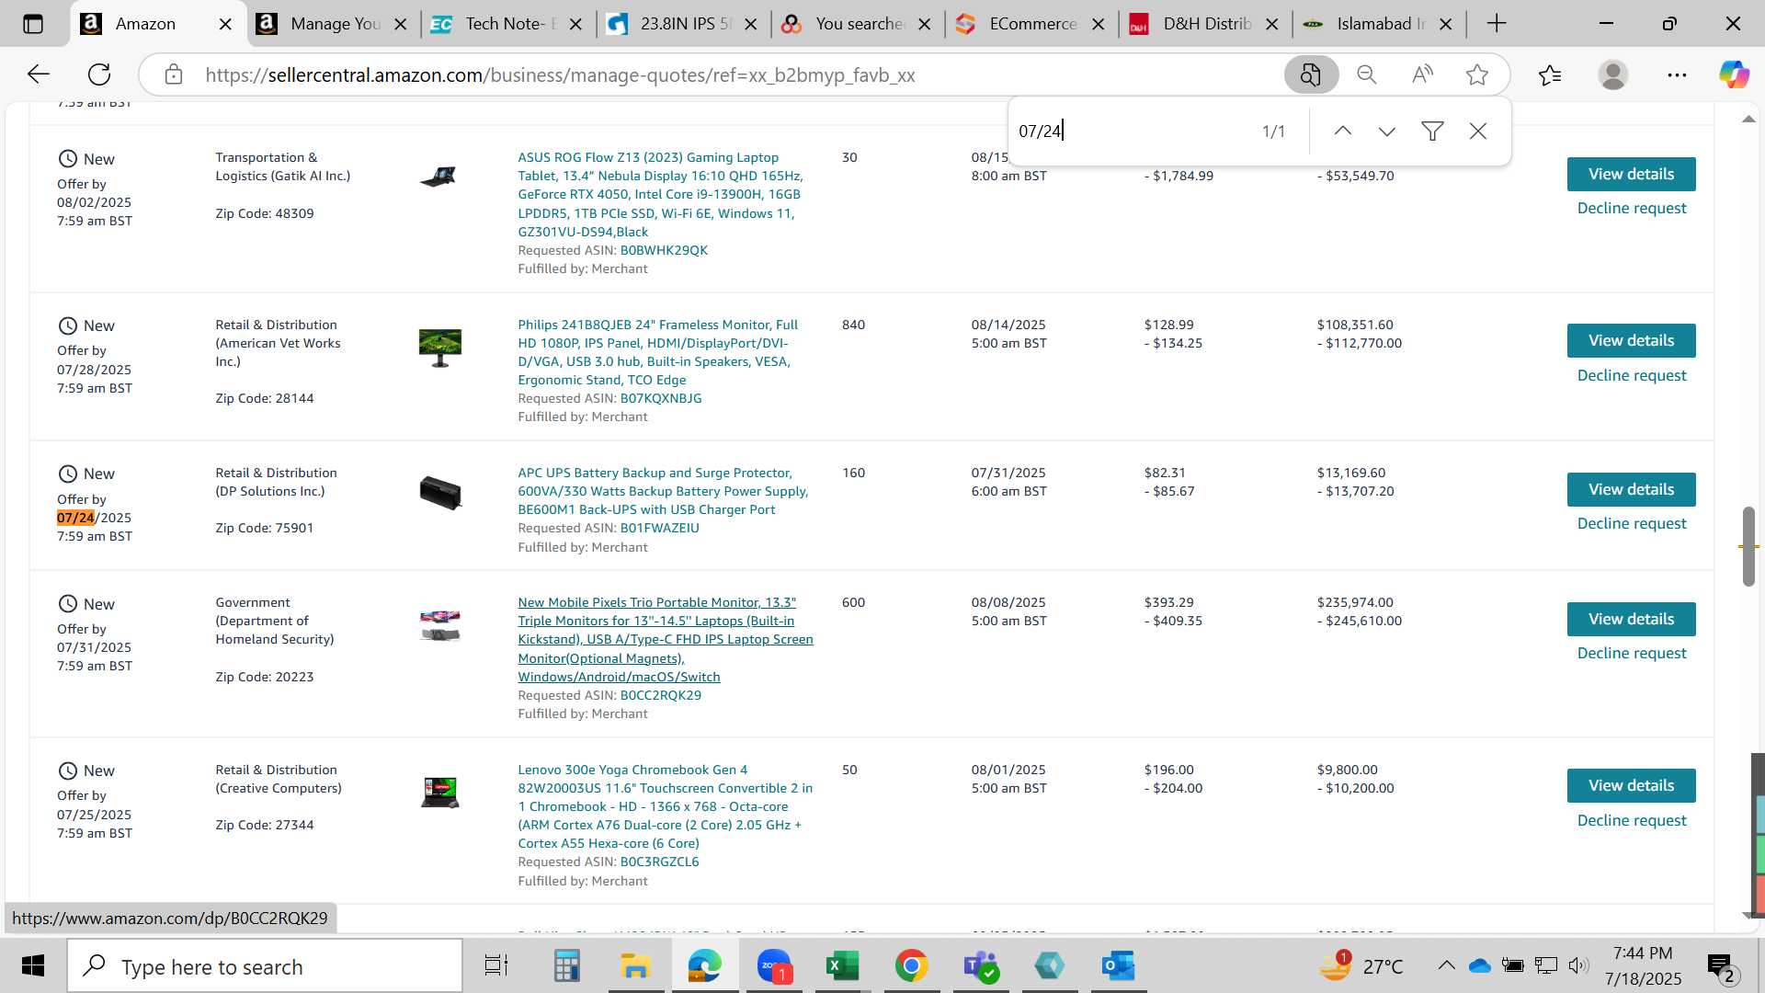Click the browser back arrow
Viewport: 1765px width, 993px height.
38,74
